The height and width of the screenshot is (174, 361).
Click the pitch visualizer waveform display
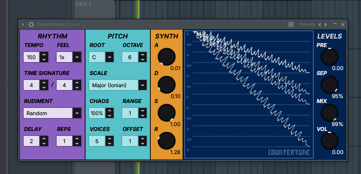pos(249,94)
